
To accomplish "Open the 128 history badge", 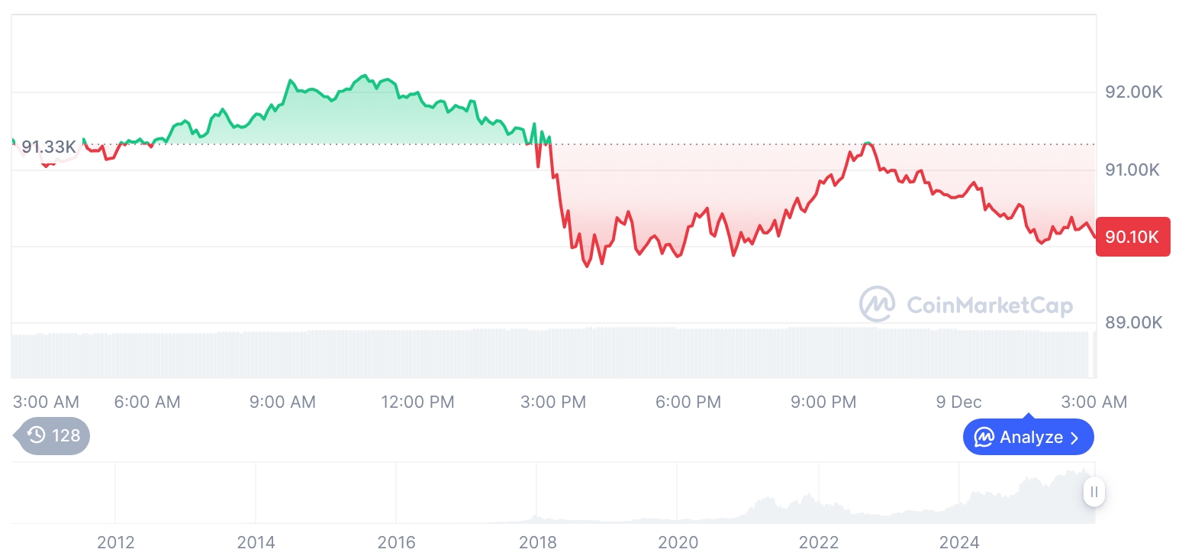I will point(53,436).
